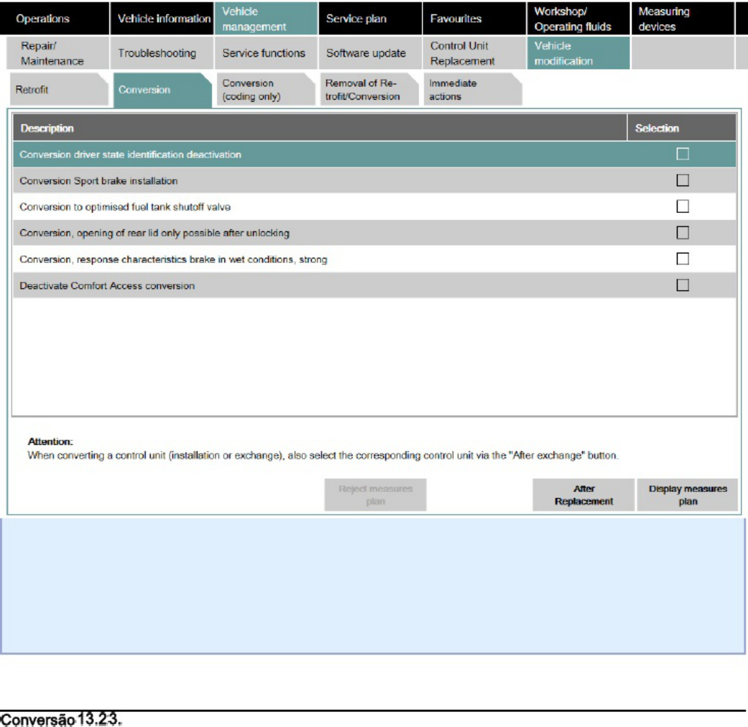Select row Conversion to optimised fuel tank shutoff valve

[x=374, y=207]
